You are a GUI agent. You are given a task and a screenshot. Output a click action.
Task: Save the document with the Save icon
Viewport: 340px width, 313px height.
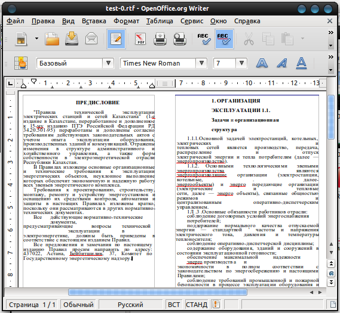point(72,39)
